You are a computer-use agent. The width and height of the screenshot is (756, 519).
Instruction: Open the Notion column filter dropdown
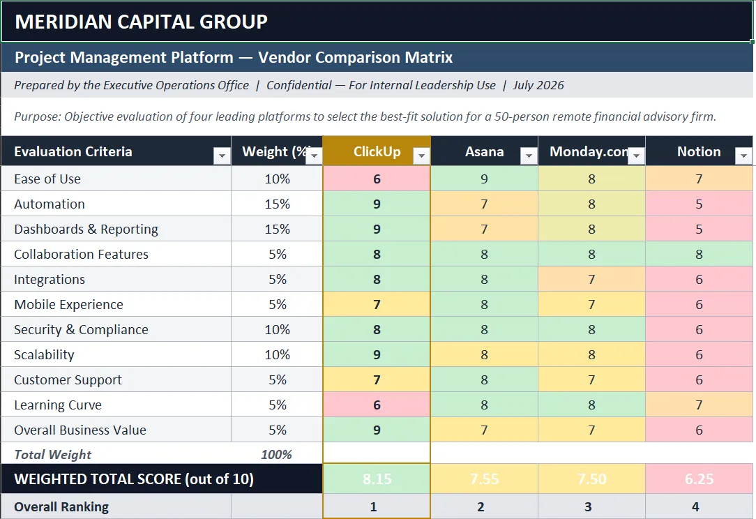[743, 156]
